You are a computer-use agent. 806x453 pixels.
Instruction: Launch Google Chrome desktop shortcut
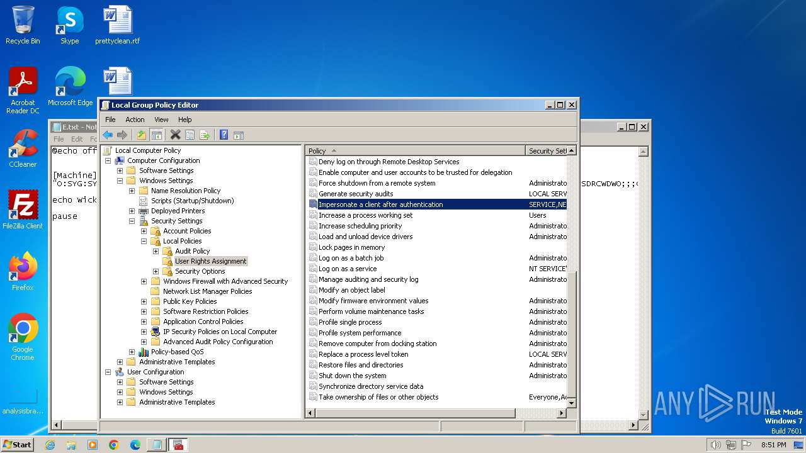pyautogui.click(x=23, y=337)
